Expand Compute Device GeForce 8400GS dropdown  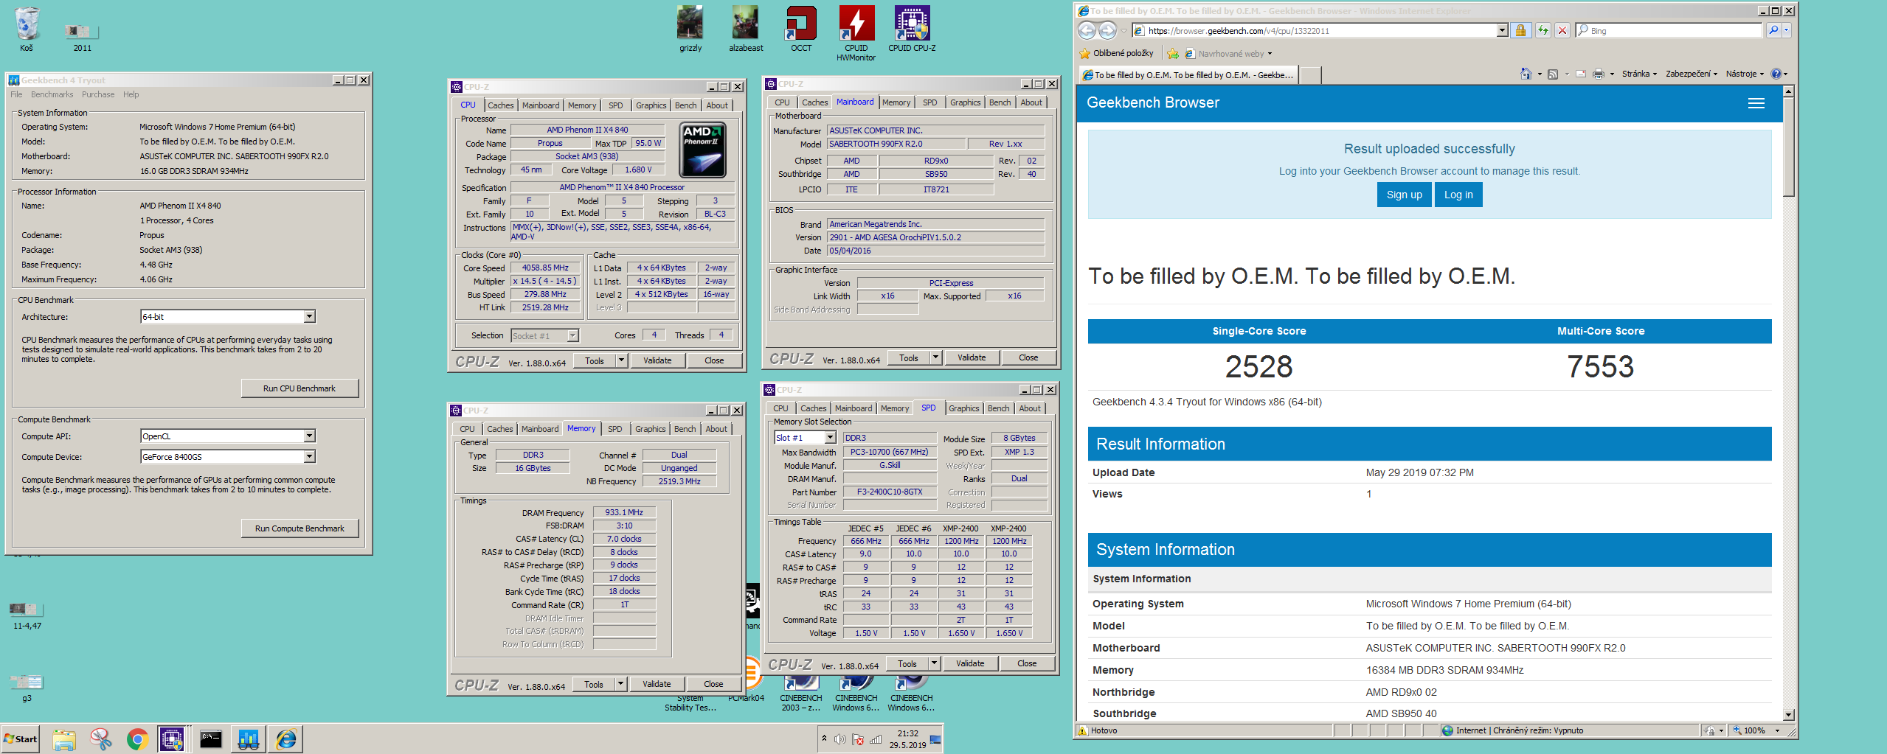tap(310, 456)
